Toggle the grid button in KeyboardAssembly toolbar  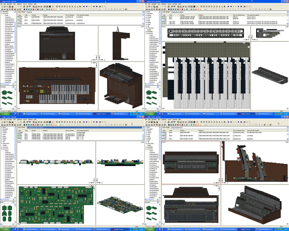pos(189,6)
